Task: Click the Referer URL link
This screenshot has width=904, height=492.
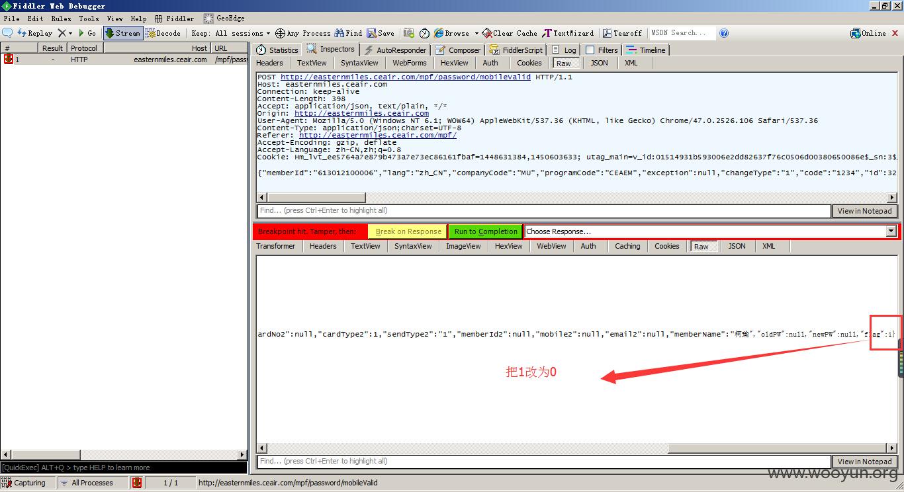Action: click(377, 135)
